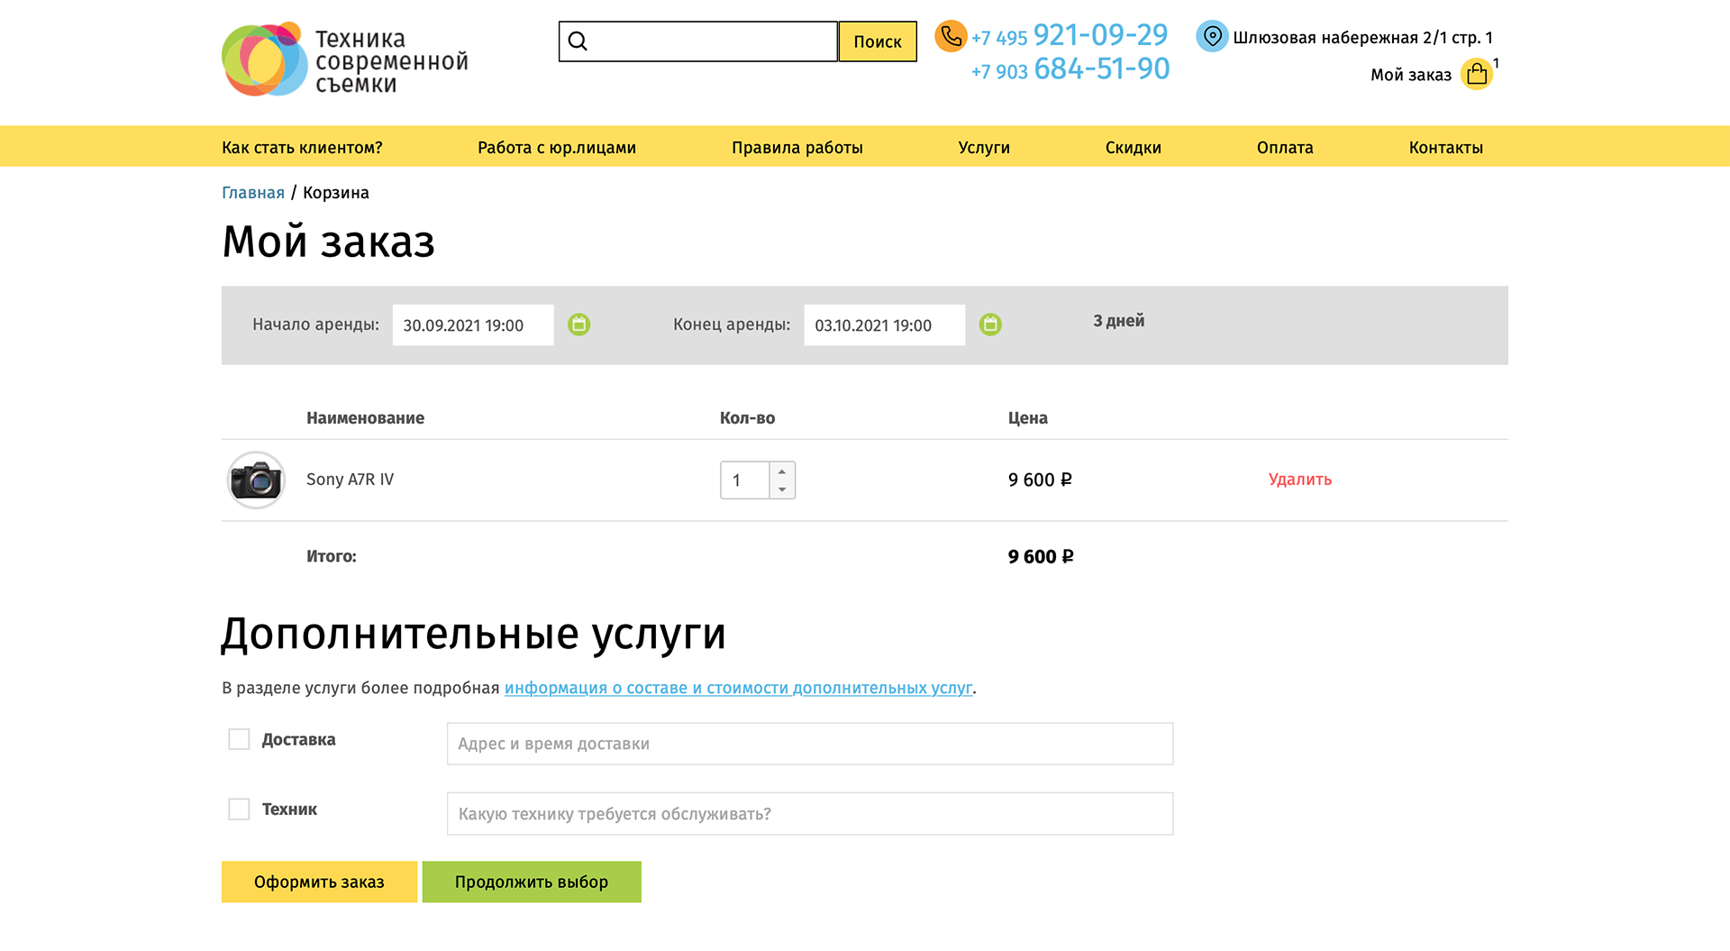Remove Sony A7R IV via the Удалить link
The image size is (1730, 951).
pos(1299,480)
